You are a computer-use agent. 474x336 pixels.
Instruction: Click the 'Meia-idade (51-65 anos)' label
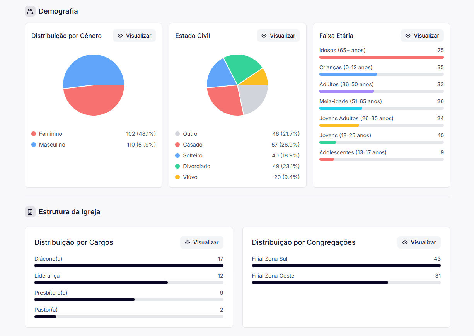pos(351,101)
